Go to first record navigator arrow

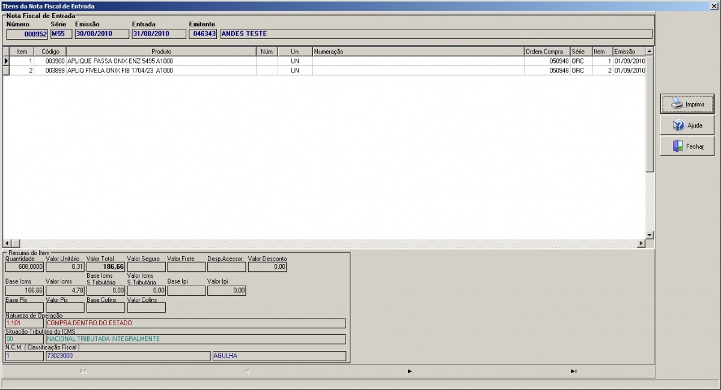[x=84, y=371]
